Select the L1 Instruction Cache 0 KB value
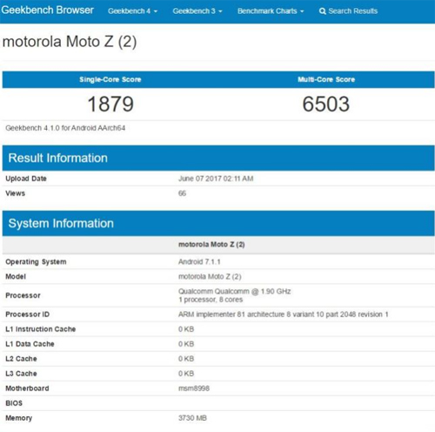The width and height of the screenshot is (435, 432). click(x=186, y=329)
